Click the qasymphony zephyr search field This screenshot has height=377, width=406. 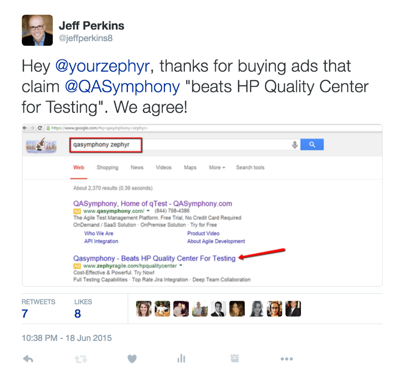[106, 145]
